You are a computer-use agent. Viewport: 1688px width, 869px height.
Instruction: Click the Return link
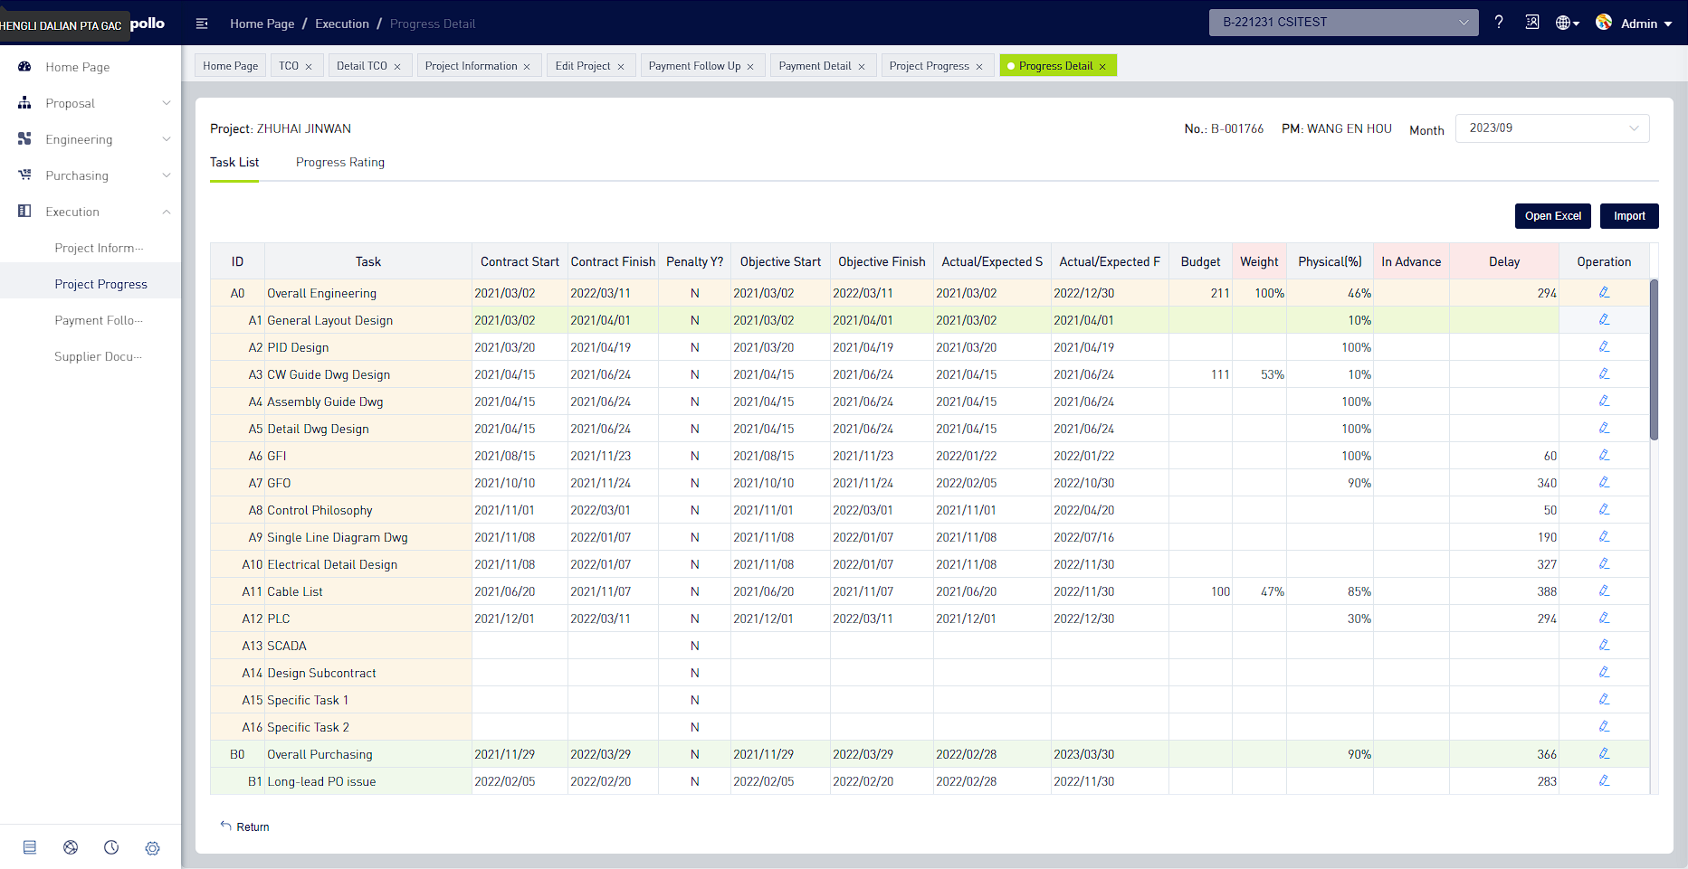tap(245, 826)
